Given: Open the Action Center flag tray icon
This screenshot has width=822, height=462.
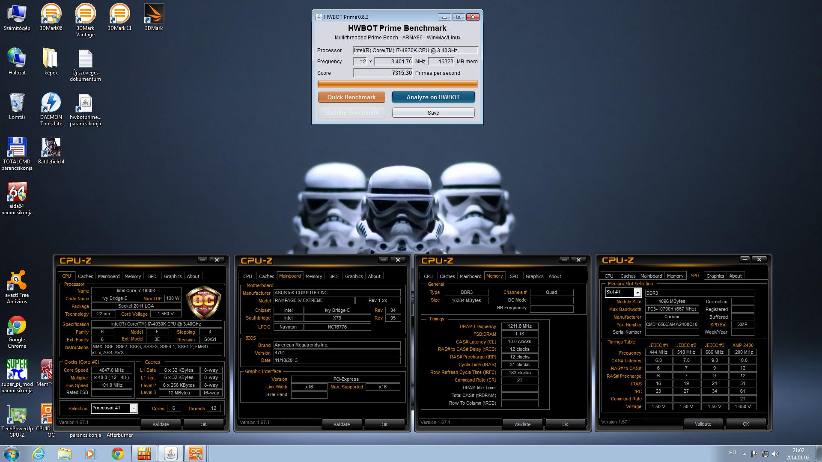Looking at the screenshot, I should click(754, 454).
